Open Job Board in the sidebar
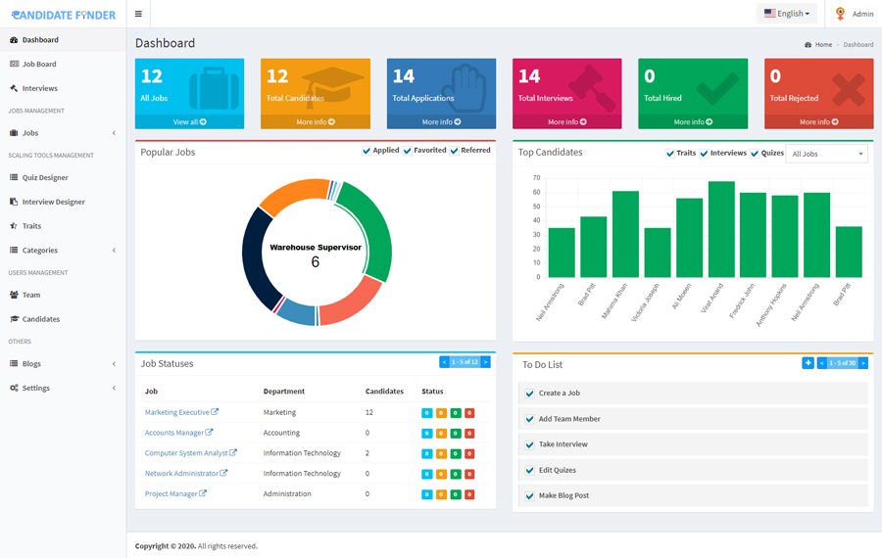The width and height of the screenshot is (882, 558). click(39, 64)
